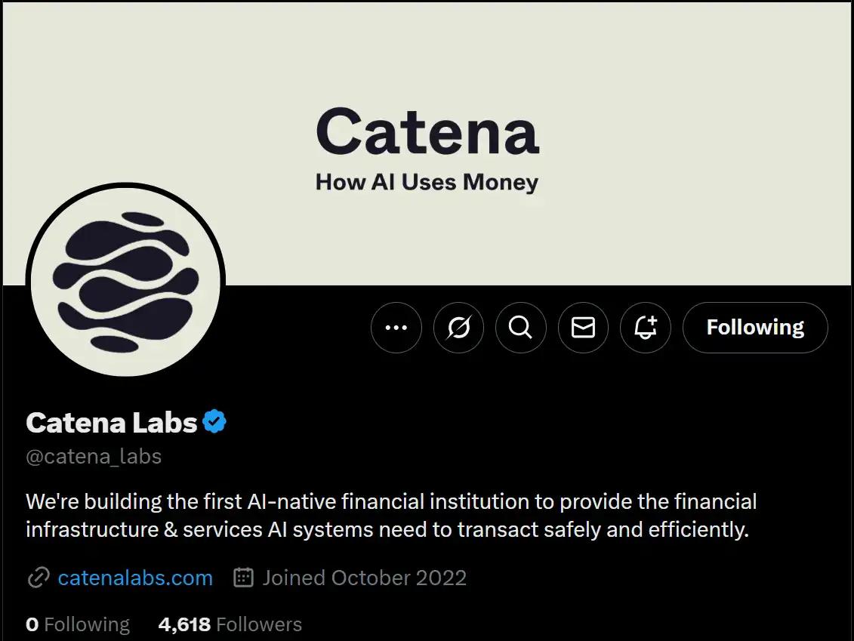Enable post notifications via the bell icon
Image resolution: width=854 pixels, height=641 pixels.
[x=645, y=328]
